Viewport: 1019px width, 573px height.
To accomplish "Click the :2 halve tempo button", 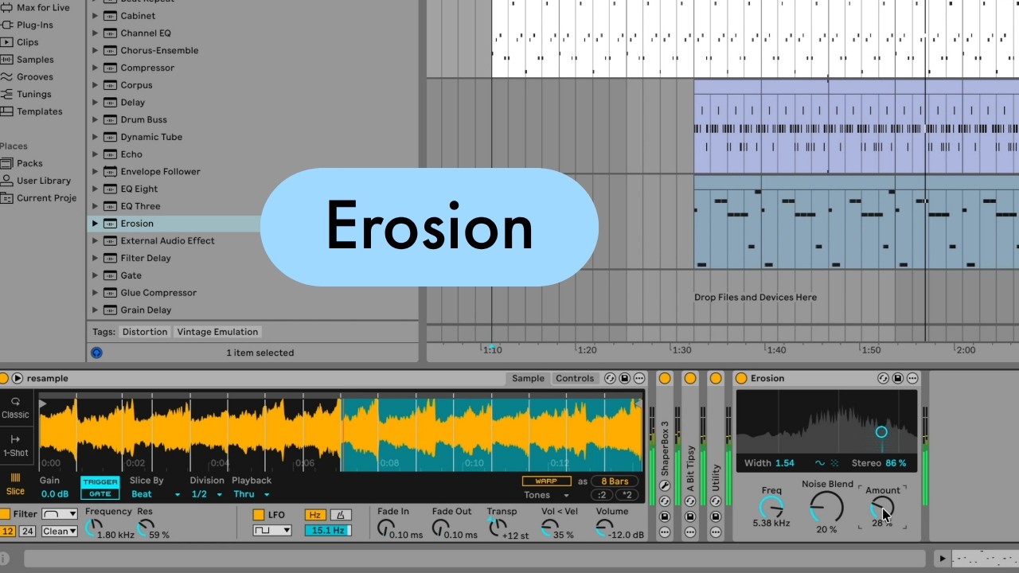I will (x=603, y=495).
